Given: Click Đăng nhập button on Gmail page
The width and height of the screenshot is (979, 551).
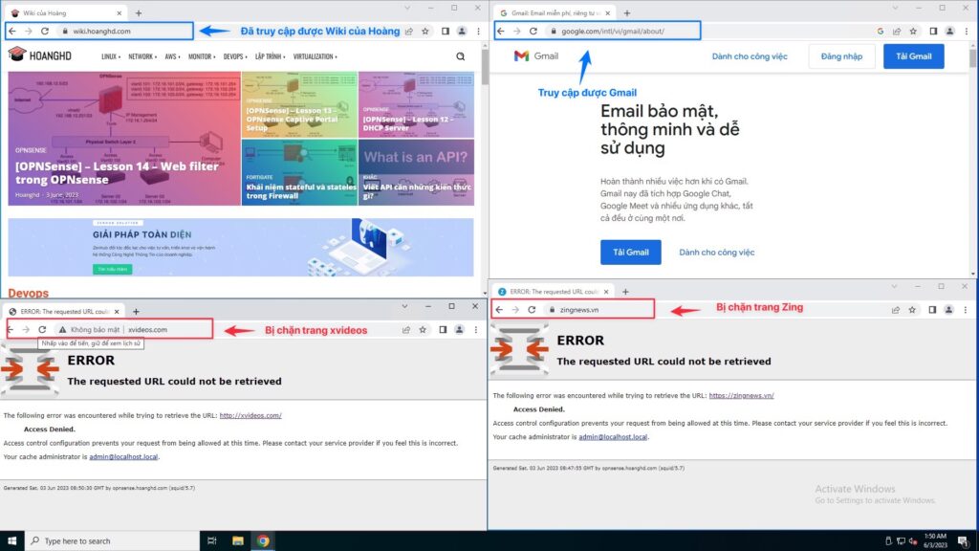Looking at the screenshot, I should (x=841, y=56).
